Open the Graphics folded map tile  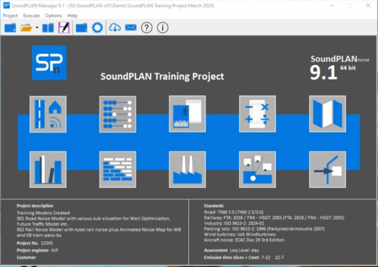(x=328, y=114)
